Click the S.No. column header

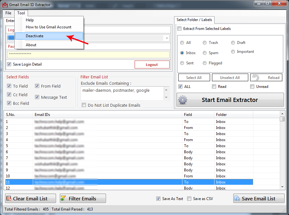click(18, 115)
